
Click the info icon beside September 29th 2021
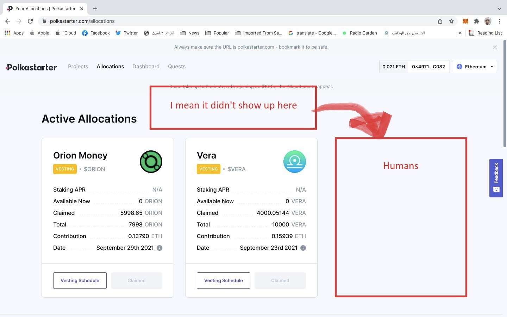[159, 248]
